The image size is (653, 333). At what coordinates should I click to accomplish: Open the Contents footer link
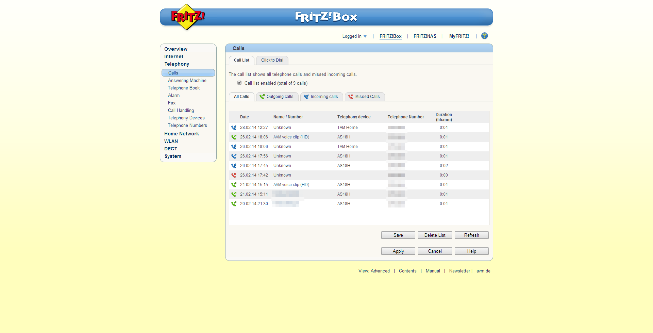pyautogui.click(x=407, y=271)
